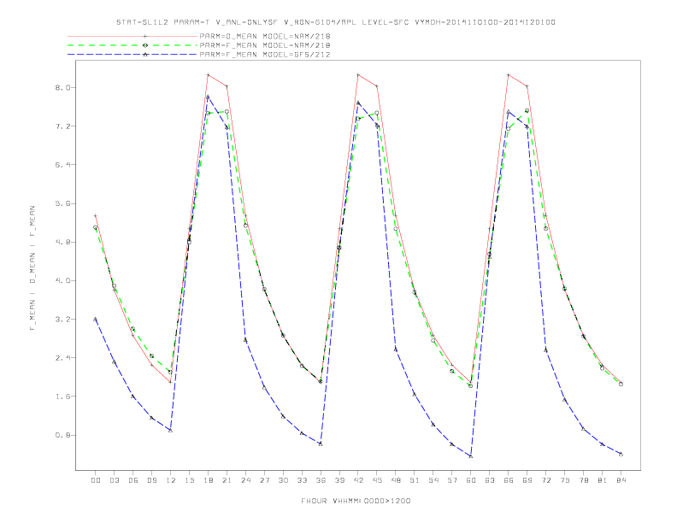The image size is (677, 523).
Task: Click x-axis forecast hour label 51
Action: [415, 480]
